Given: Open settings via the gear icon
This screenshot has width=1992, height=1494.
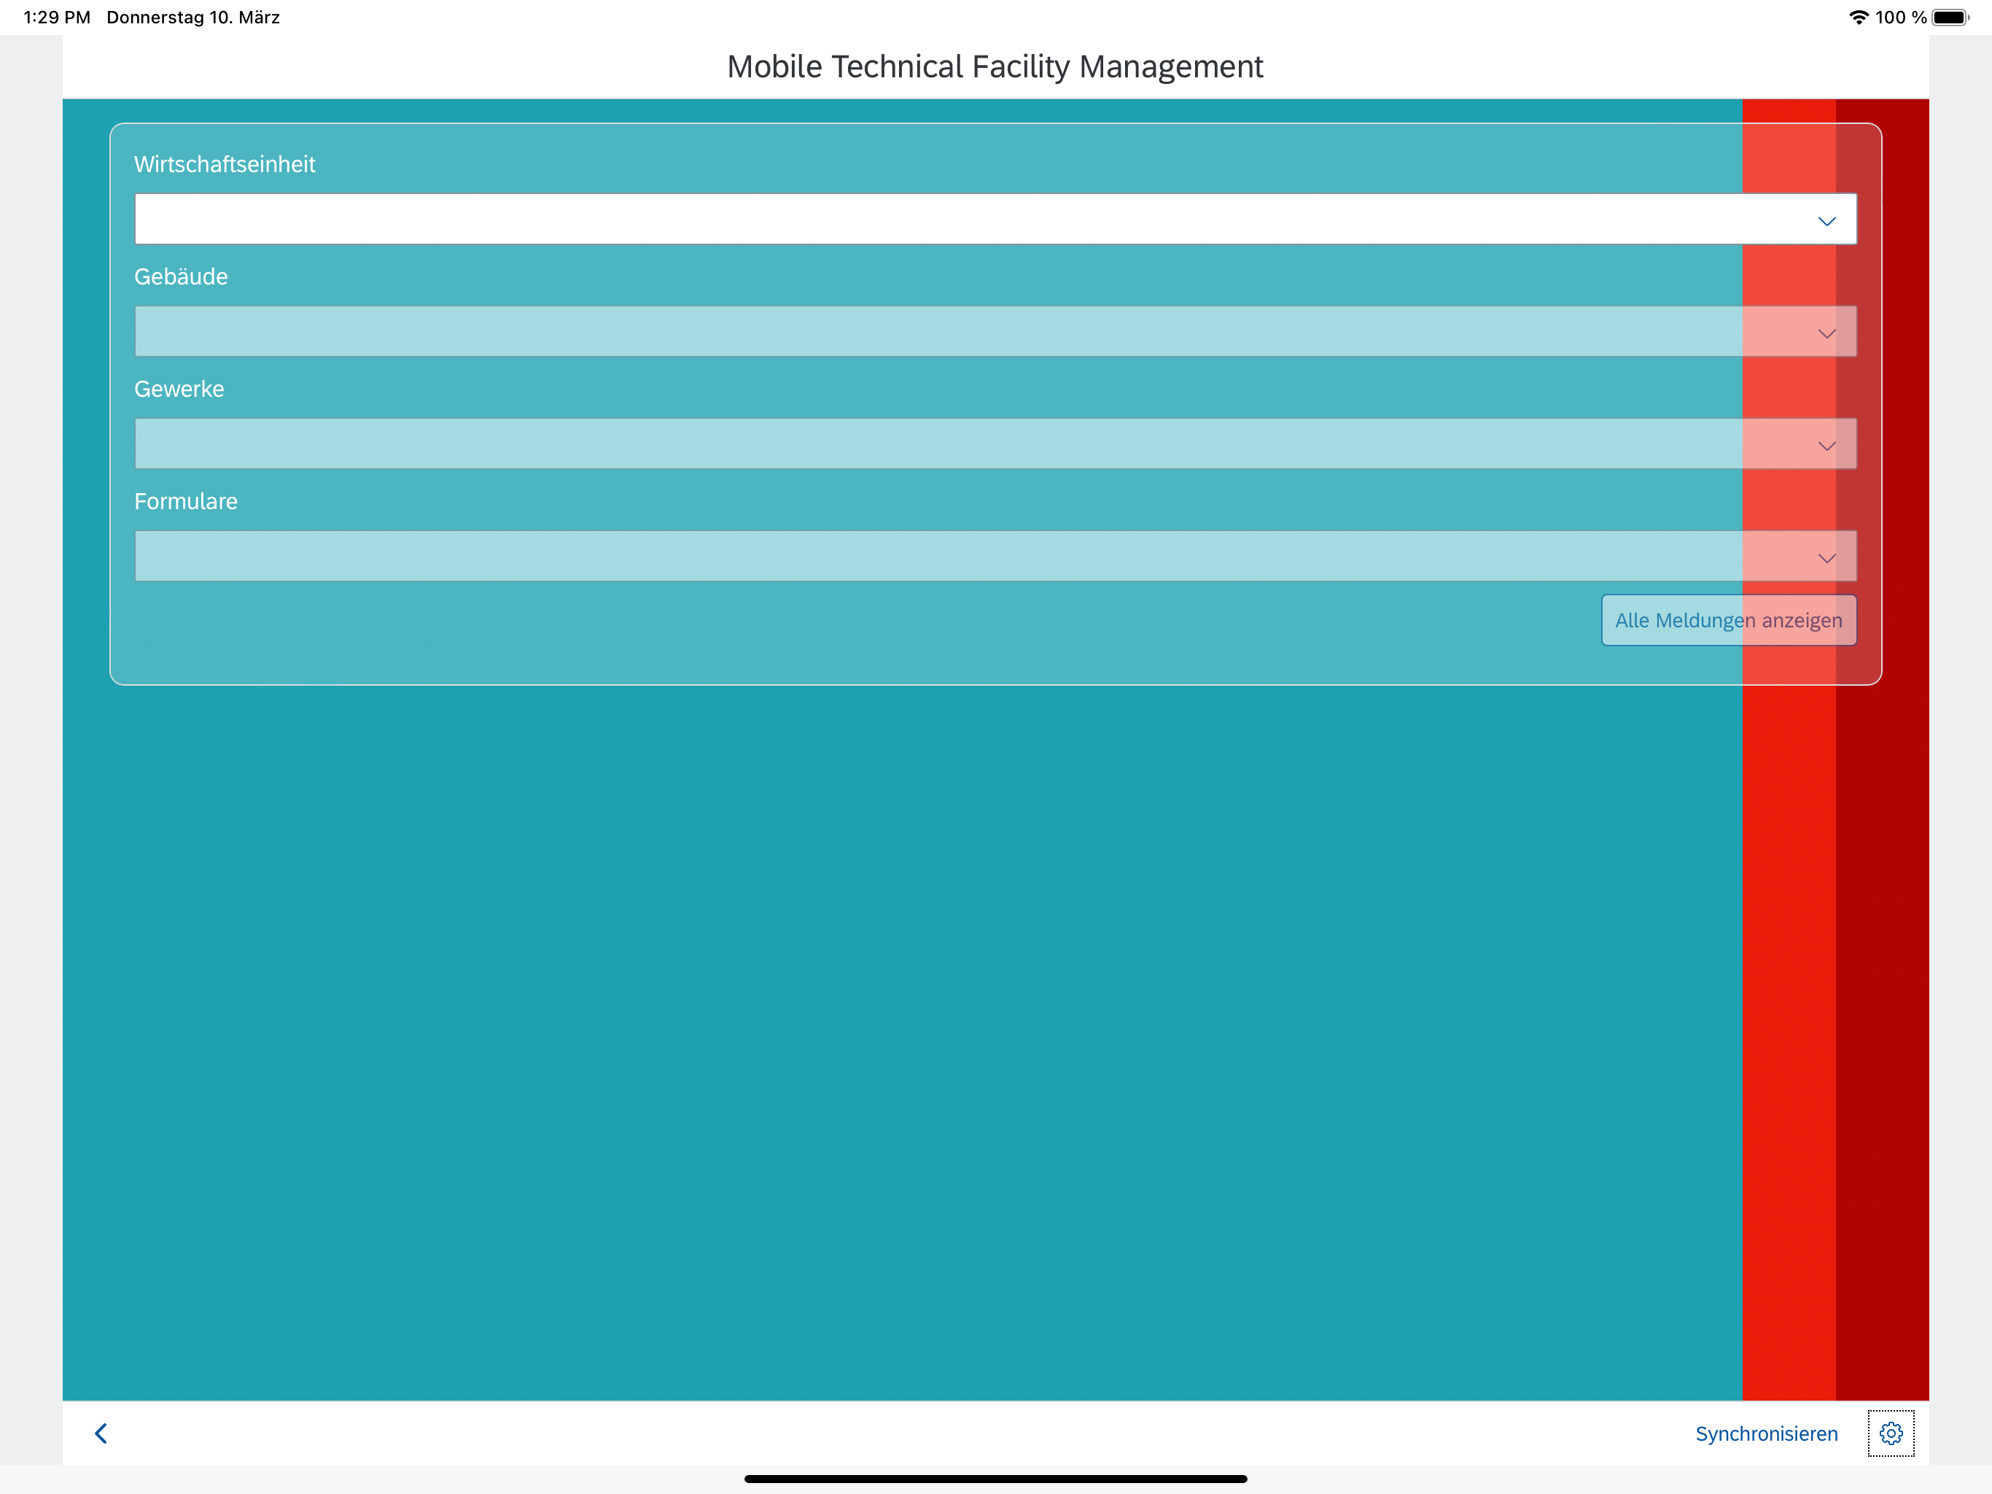Looking at the screenshot, I should [x=1890, y=1433].
